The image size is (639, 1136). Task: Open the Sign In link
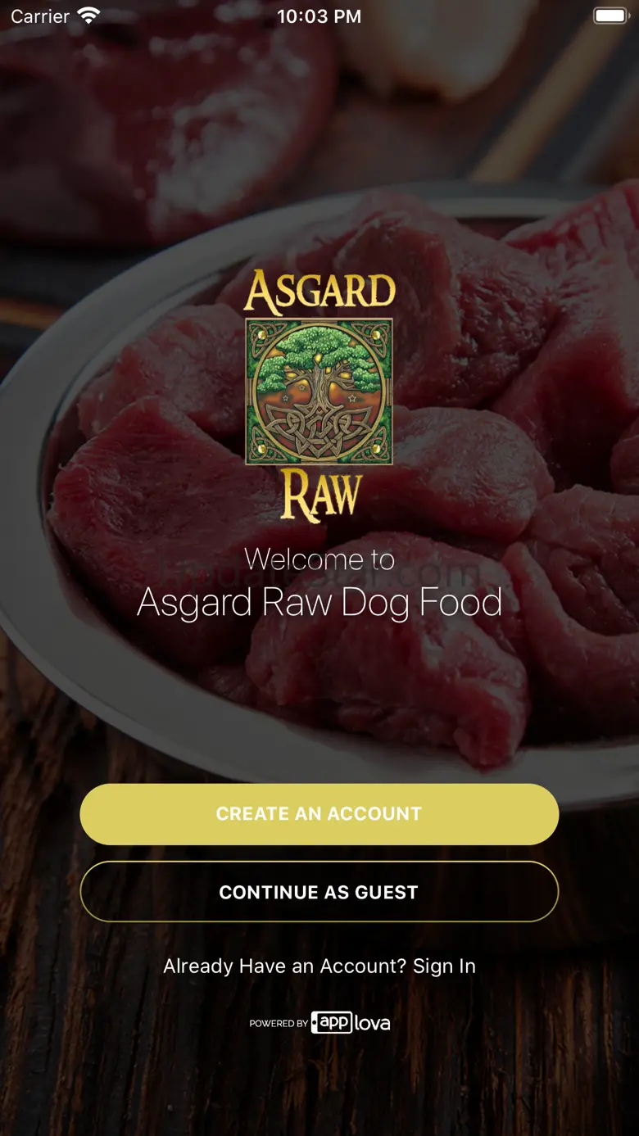[x=444, y=966]
